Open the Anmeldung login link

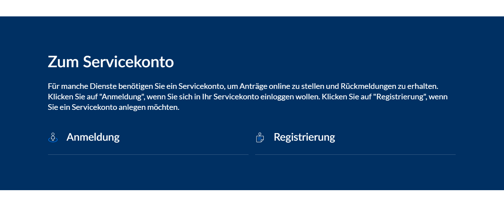(x=93, y=137)
